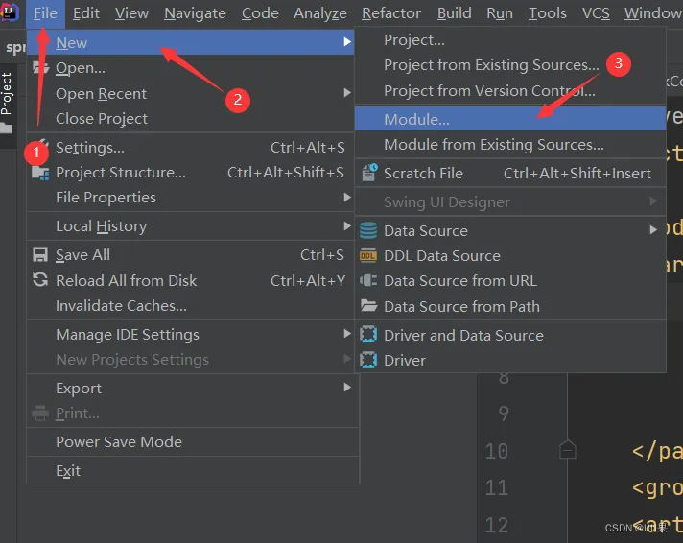Click the Data Source from URL icon
This screenshot has width=683, height=543.
(368, 280)
